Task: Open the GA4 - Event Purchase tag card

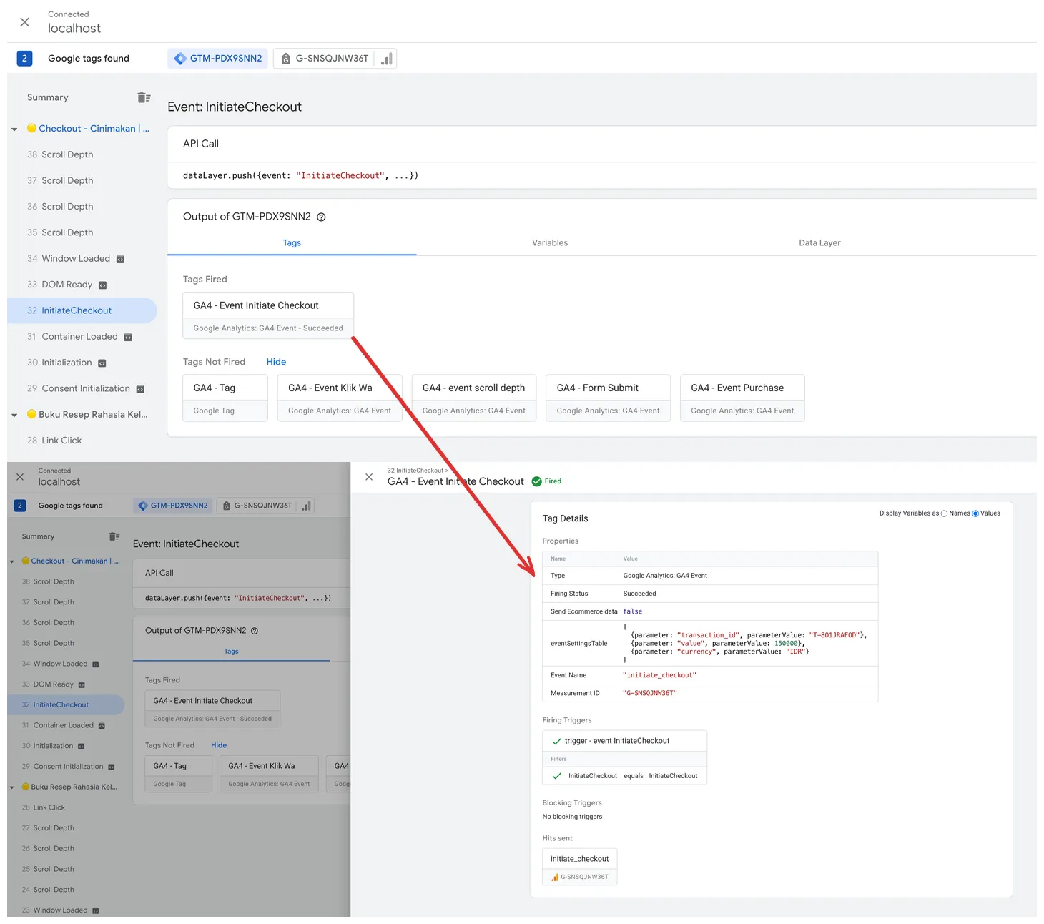Action: pyautogui.click(x=742, y=398)
